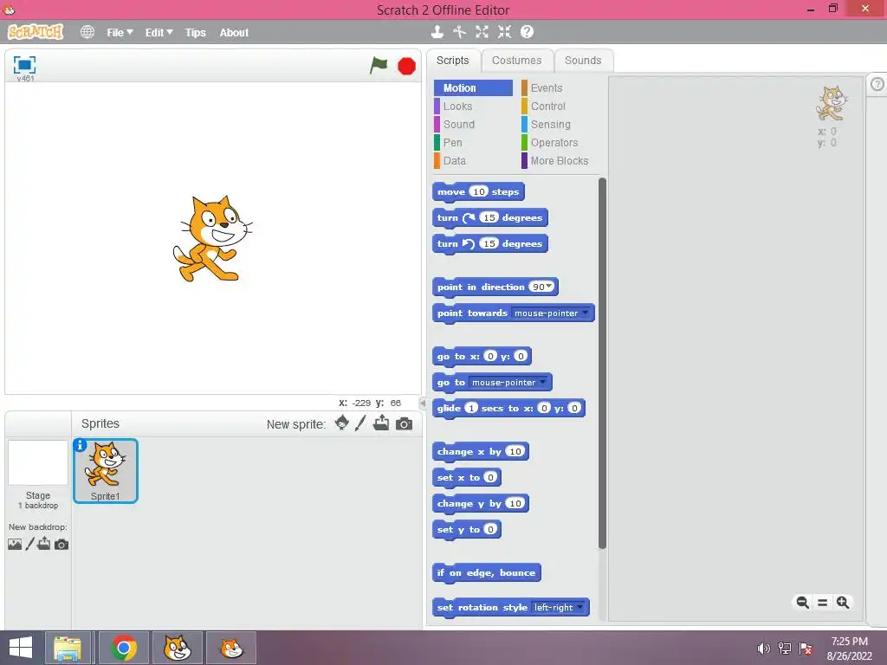Switch to the Scripts tab

point(452,61)
